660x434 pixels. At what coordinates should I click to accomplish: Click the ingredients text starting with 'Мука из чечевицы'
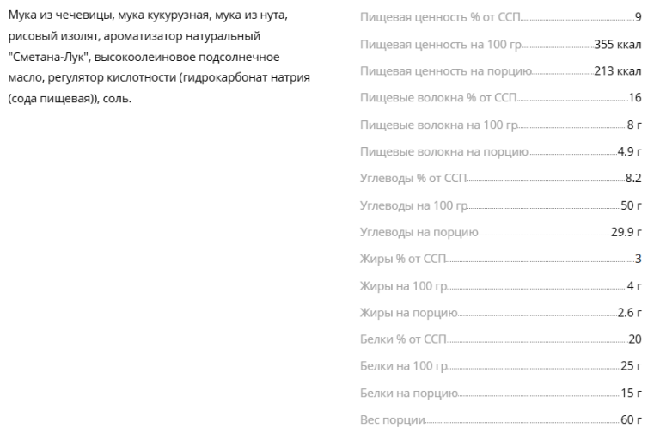click(159, 57)
